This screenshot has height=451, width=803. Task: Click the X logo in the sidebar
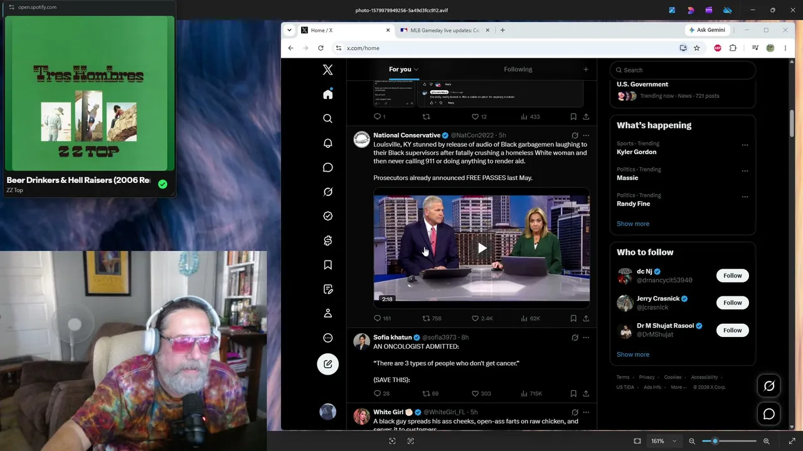click(x=327, y=70)
